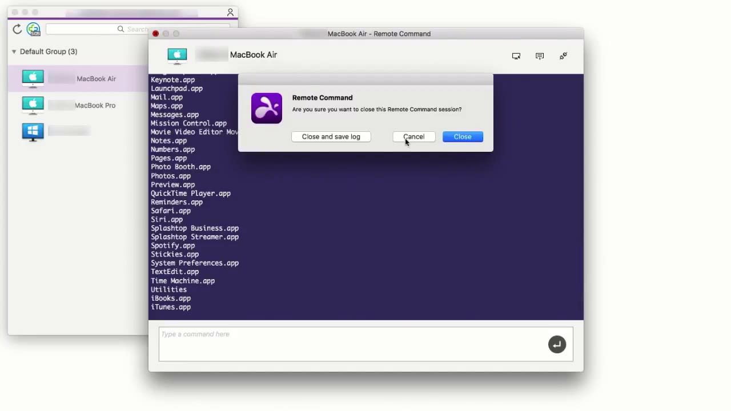This screenshot has width=731, height=411.
Task: Click the MacBook Pro Apple monitor icon
Action: [33, 105]
